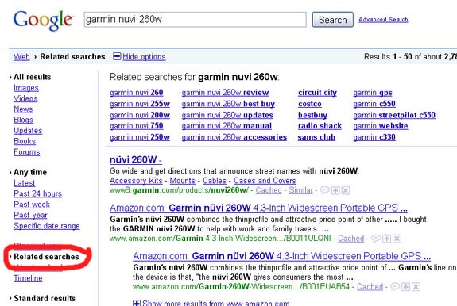This screenshot has height=306, width=457.
Task: Remove first Amazon result B0011ULQNI with X icon
Action: (x=397, y=239)
